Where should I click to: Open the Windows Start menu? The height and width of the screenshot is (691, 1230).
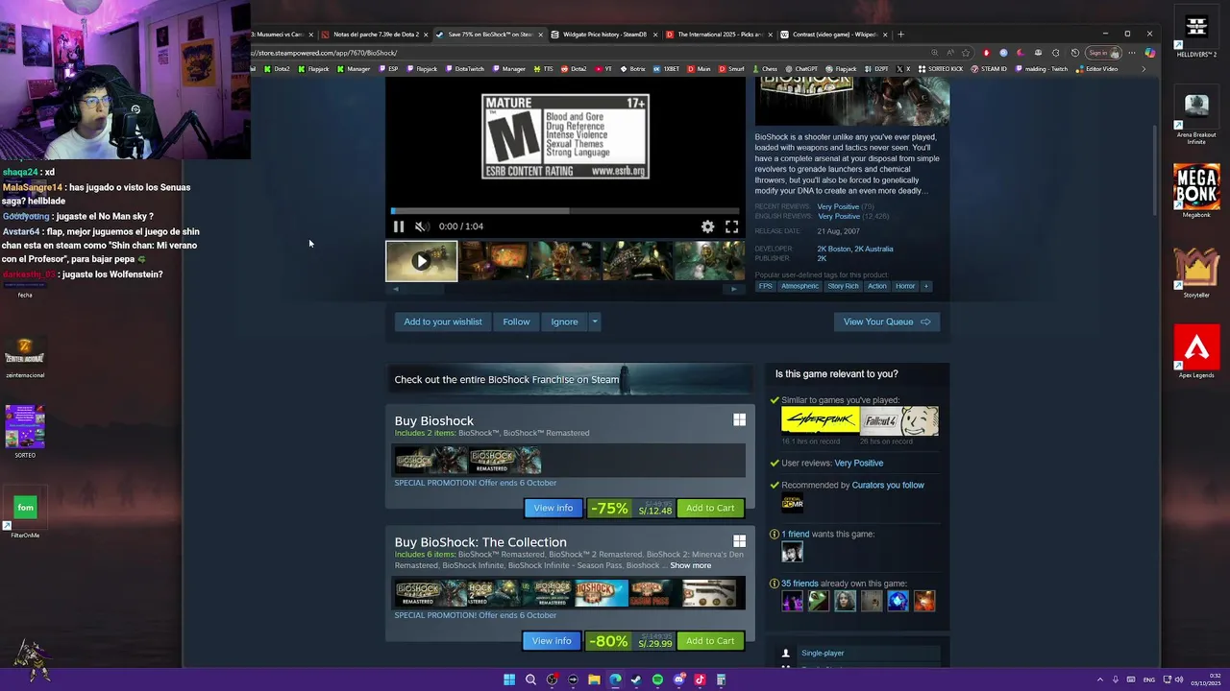tap(509, 679)
